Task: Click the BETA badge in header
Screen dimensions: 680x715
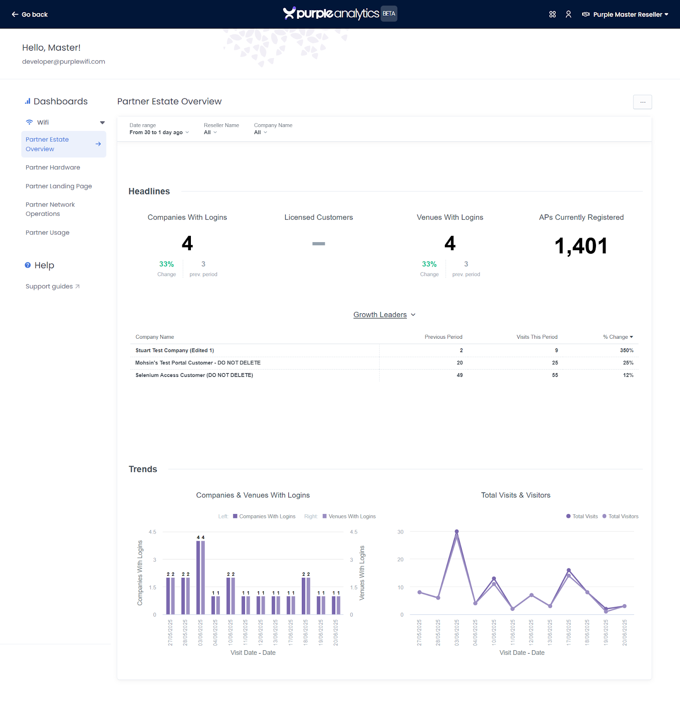Action: pos(389,13)
